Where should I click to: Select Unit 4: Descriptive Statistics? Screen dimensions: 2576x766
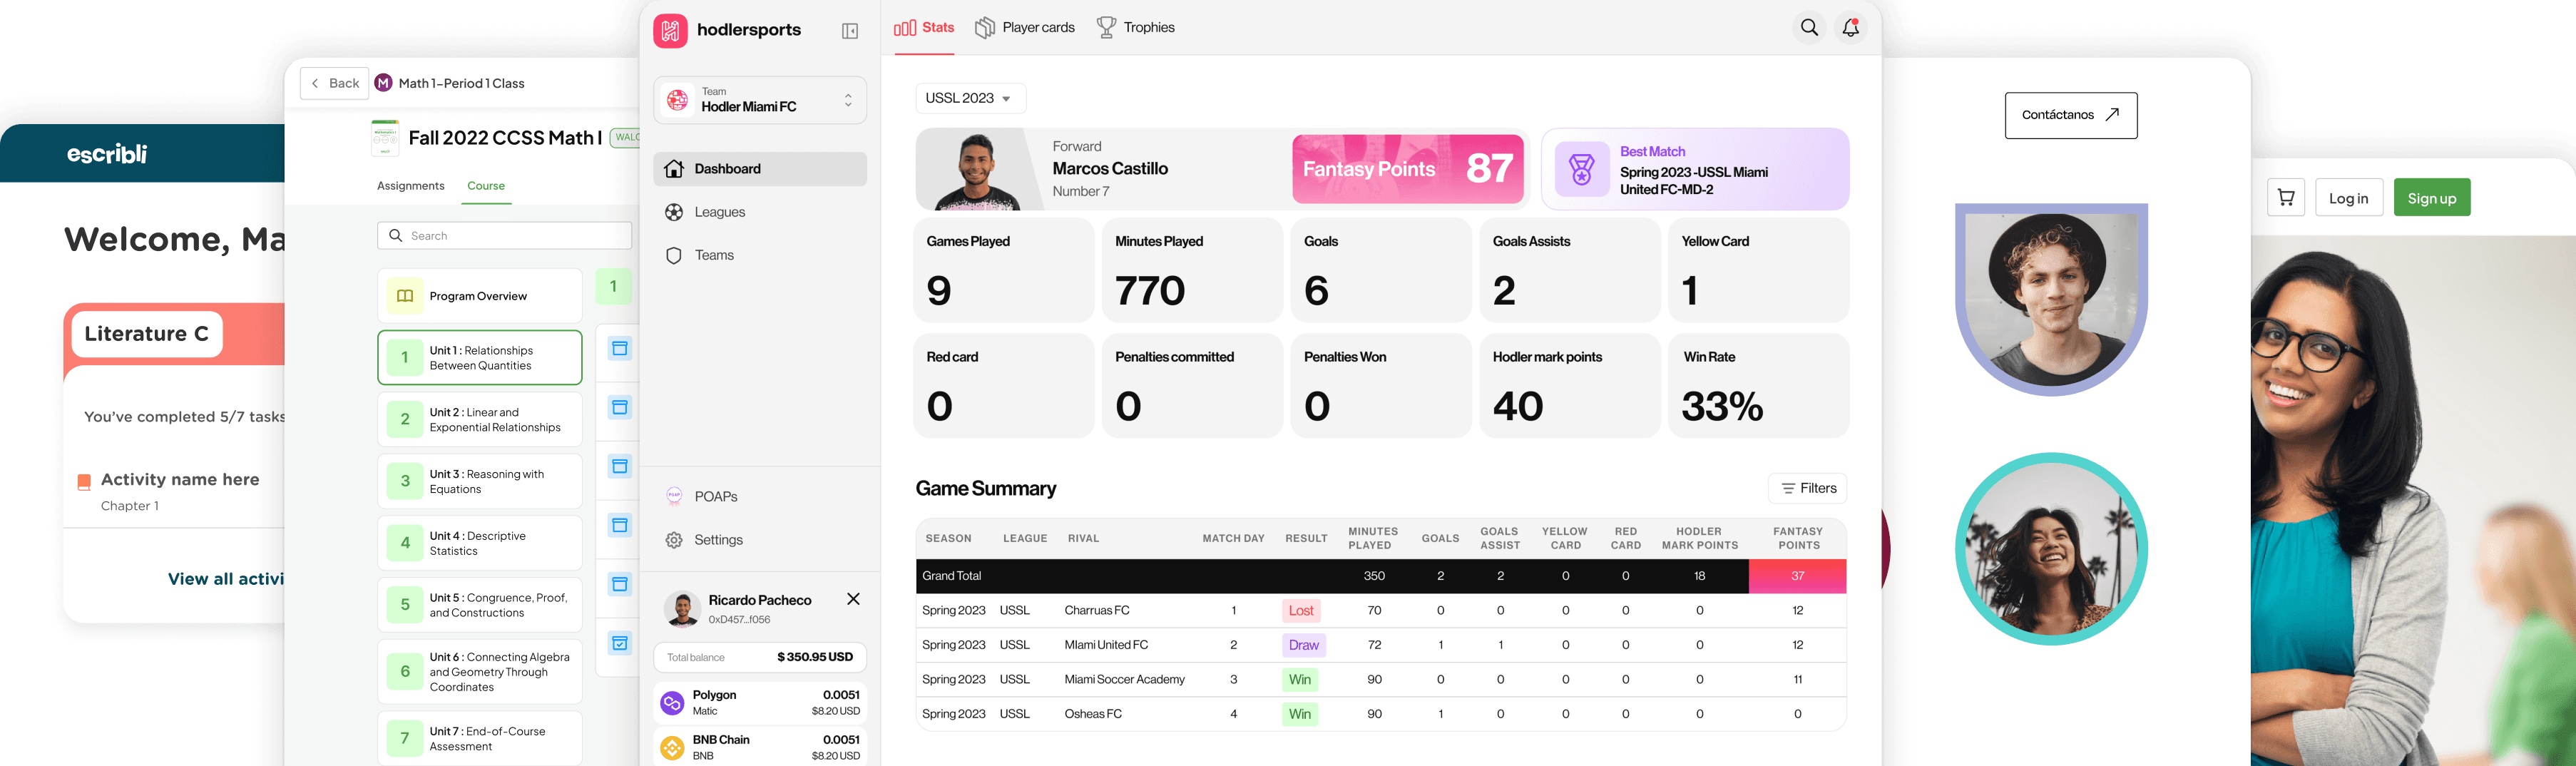(480, 543)
